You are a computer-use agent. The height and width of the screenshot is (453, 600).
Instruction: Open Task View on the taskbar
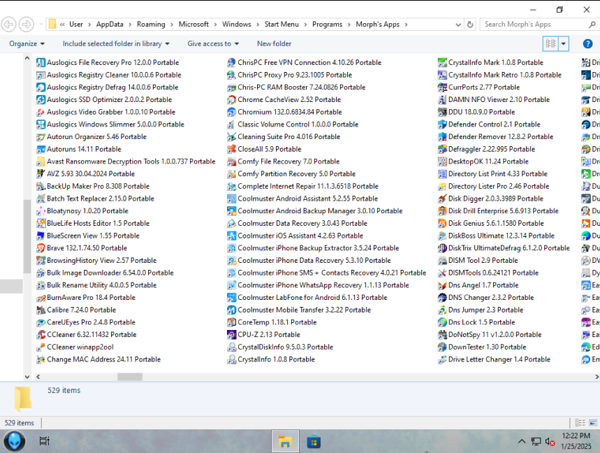[x=45, y=441]
